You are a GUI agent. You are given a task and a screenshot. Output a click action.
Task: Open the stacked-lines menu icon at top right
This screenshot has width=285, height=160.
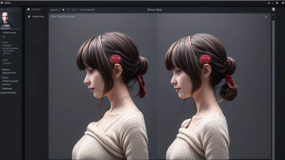coord(273,9)
